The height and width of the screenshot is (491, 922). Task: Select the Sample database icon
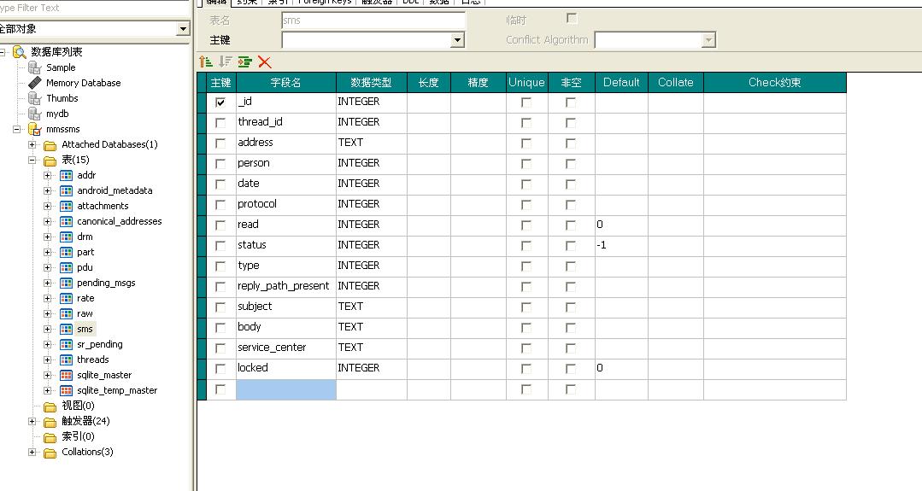pyautogui.click(x=35, y=67)
